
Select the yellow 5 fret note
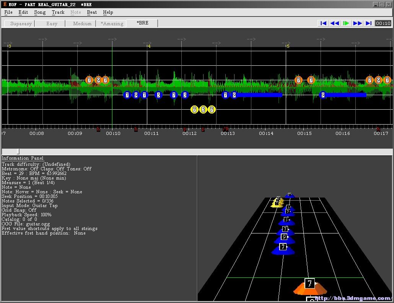(x=203, y=109)
